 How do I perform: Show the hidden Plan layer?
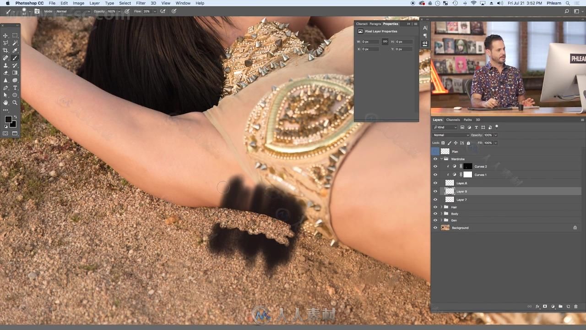pos(435,151)
